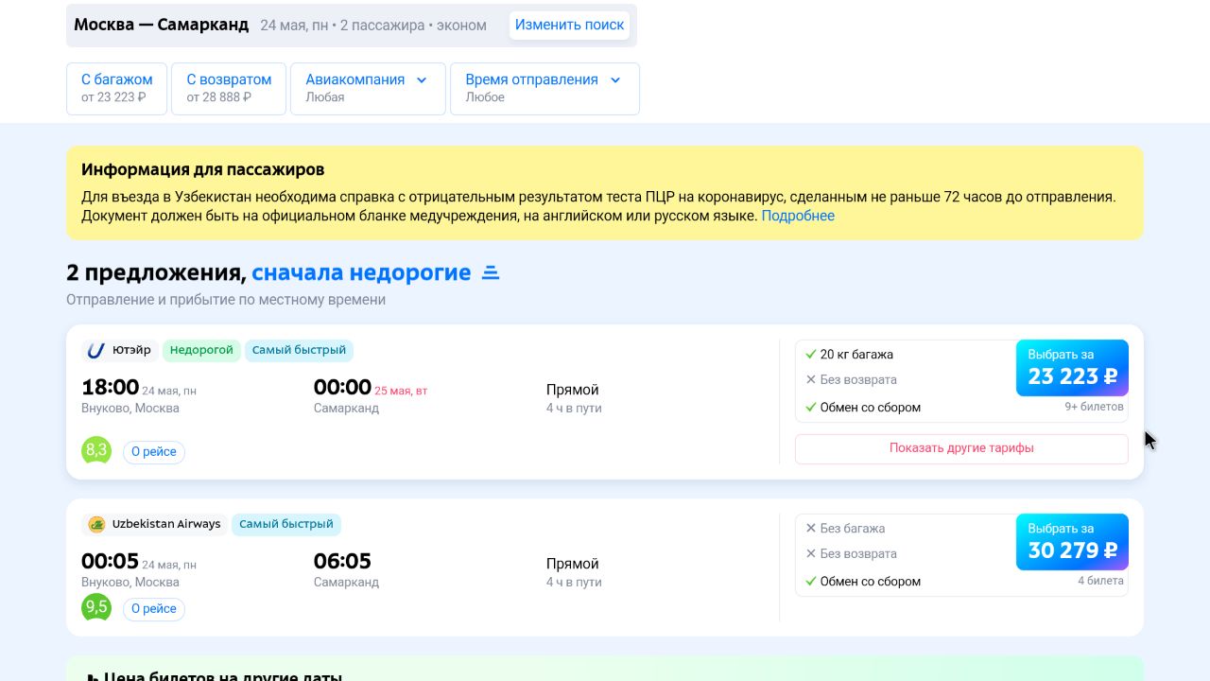Image resolution: width=1210 pixels, height=681 pixels.
Task: Click departure time 00:05 on Uzbekistan Airways flight
Action: pyautogui.click(x=111, y=562)
